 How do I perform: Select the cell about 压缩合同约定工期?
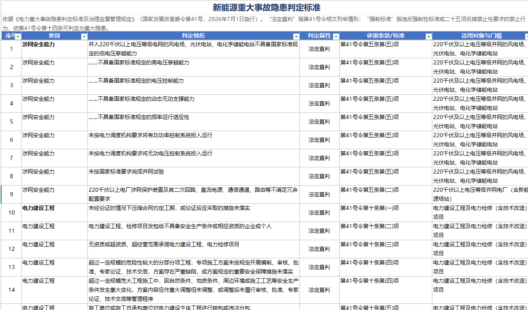pos(193,213)
